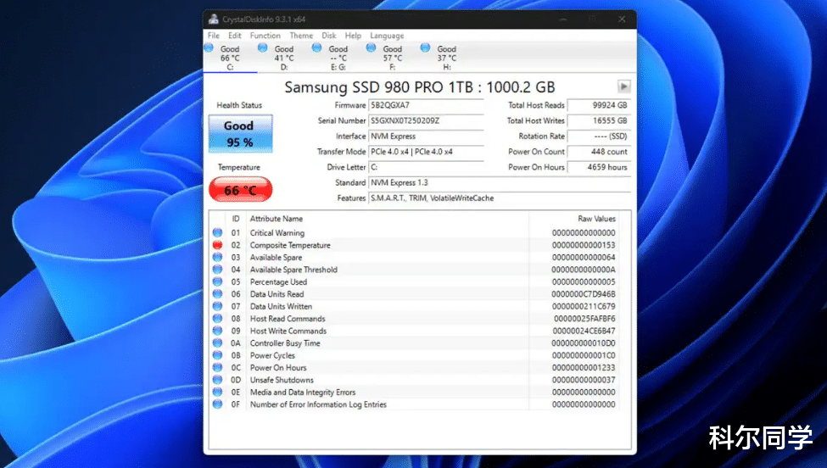Select the Critical Warning attribute row
The height and width of the screenshot is (468, 827).
click(414, 232)
